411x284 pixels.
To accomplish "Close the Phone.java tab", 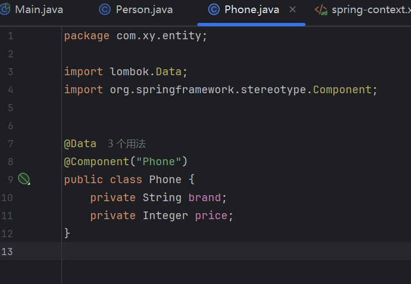I will pyautogui.click(x=293, y=10).
